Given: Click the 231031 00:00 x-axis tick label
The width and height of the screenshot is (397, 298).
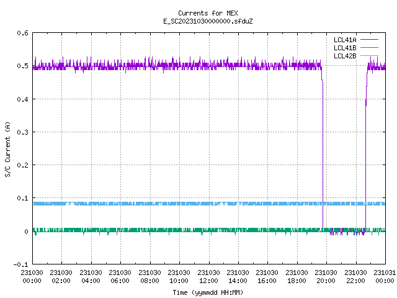Looking at the screenshot, I should 385,277.
